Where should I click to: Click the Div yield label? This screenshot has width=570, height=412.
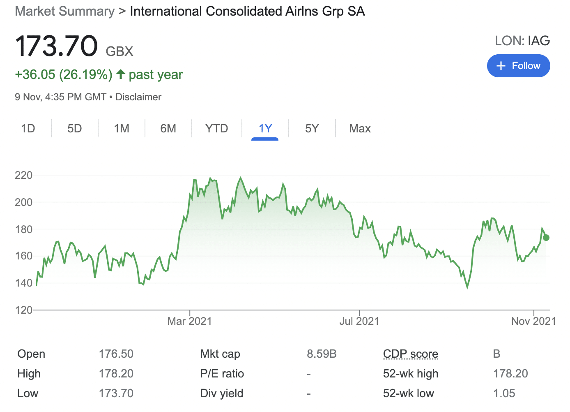(222, 393)
